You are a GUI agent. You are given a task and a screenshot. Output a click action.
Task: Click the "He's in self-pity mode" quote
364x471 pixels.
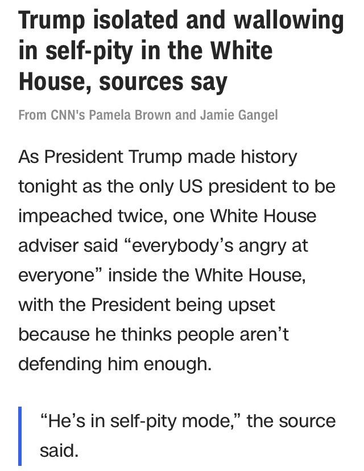click(x=141, y=422)
